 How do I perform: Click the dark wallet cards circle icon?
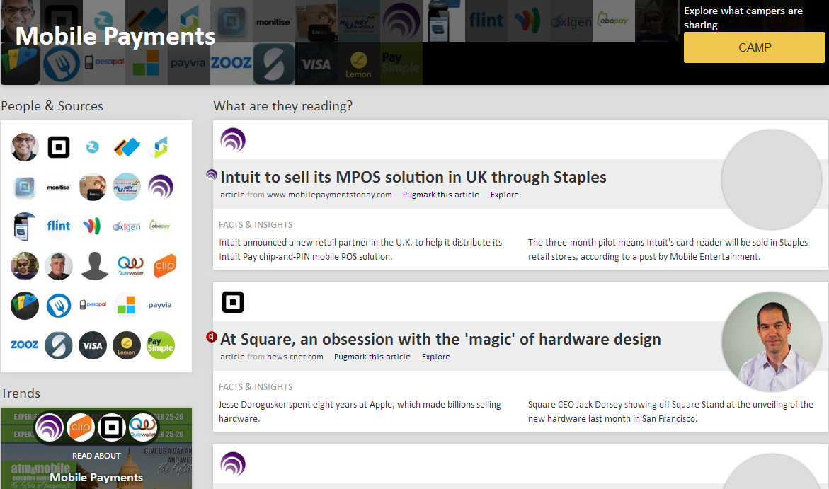[x=25, y=306]
